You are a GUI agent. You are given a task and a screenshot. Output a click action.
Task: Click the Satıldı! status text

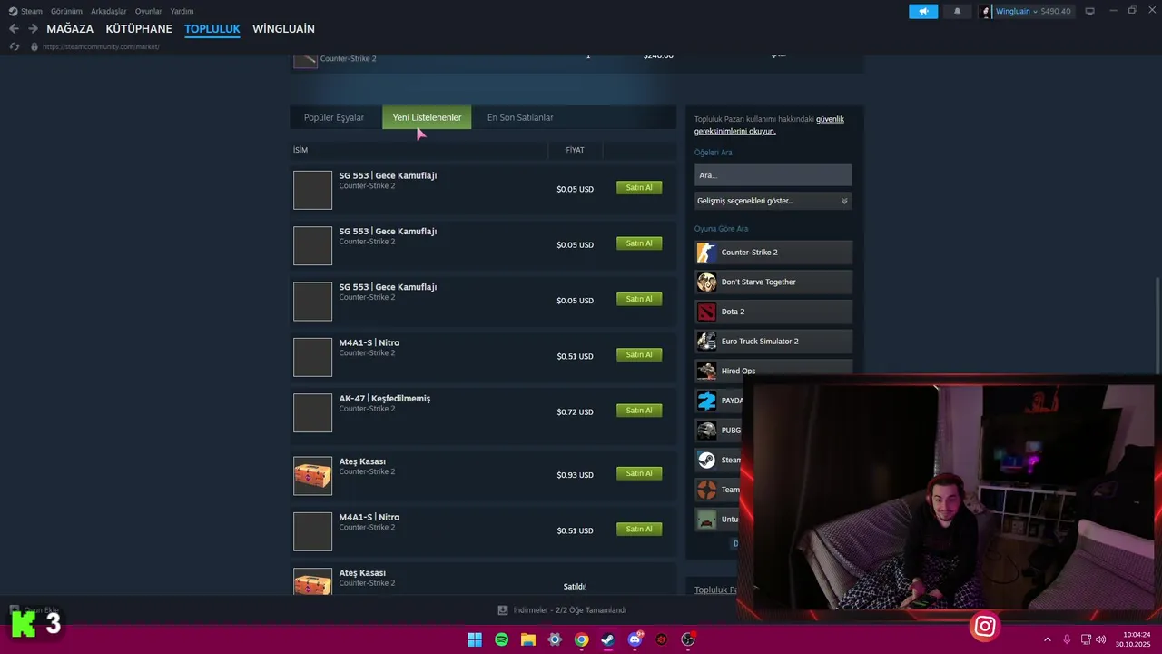pos(575,587)
